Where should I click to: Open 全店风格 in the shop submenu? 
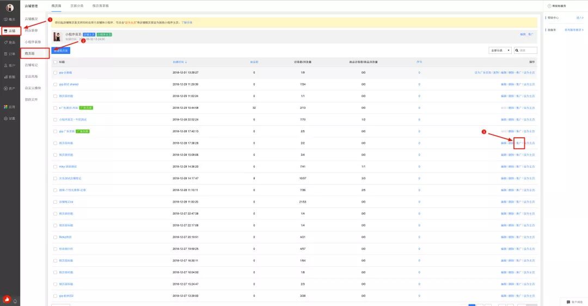[x=32, y=76]
